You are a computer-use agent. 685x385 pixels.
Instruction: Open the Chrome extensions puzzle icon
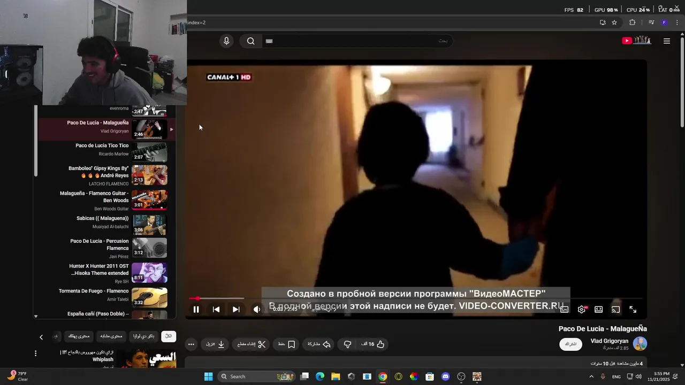click(632, 22)
